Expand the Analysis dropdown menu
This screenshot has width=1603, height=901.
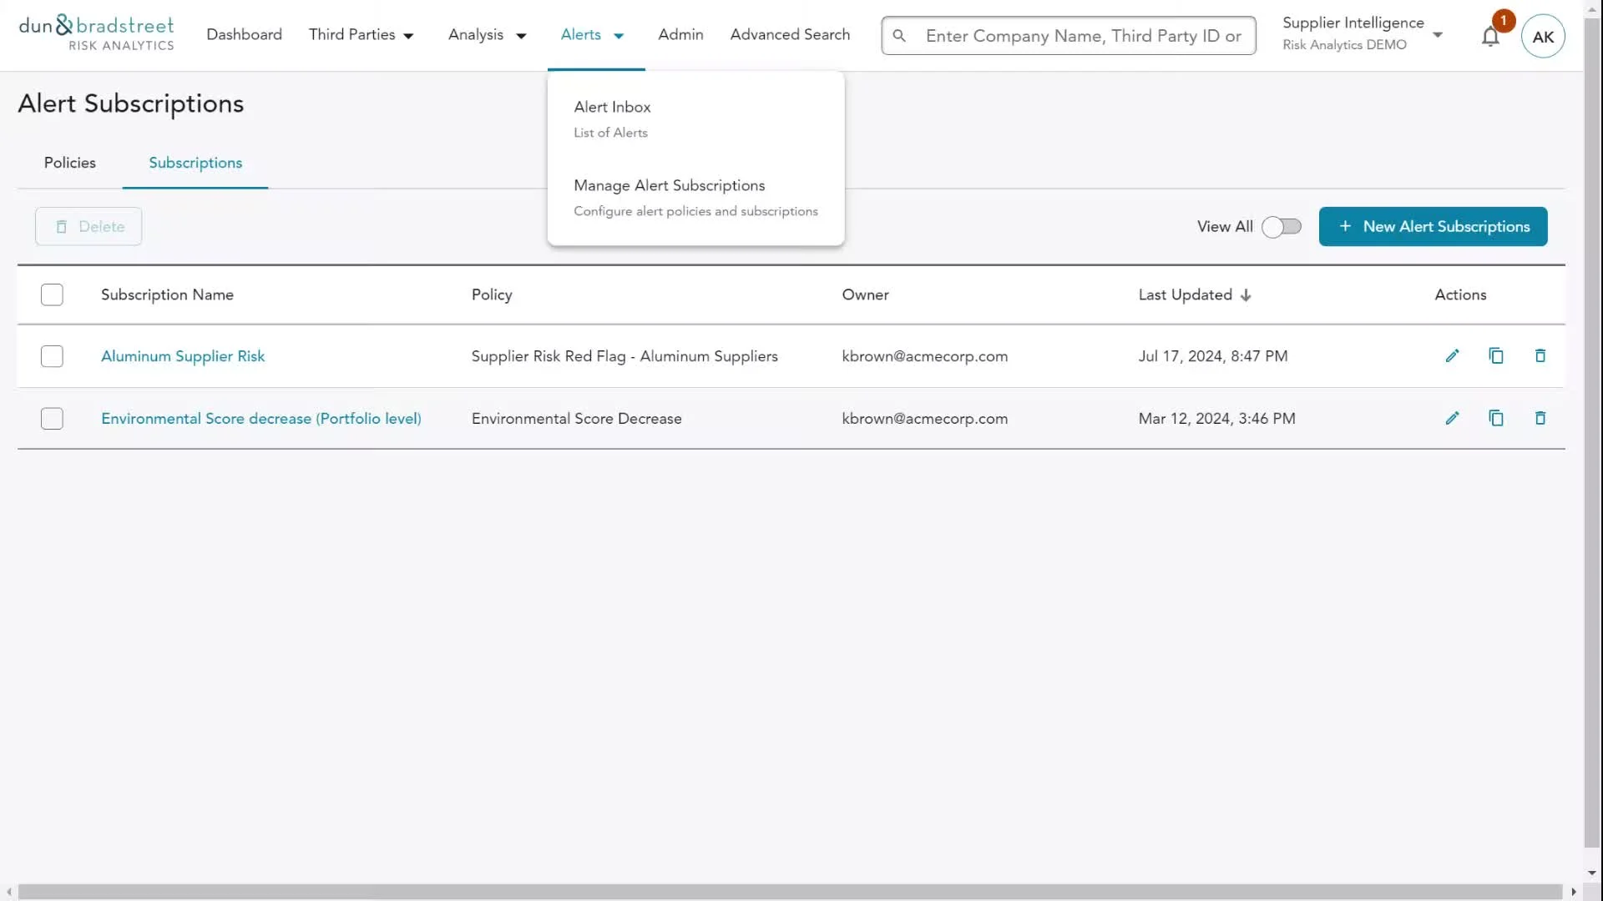coord(487,35)
